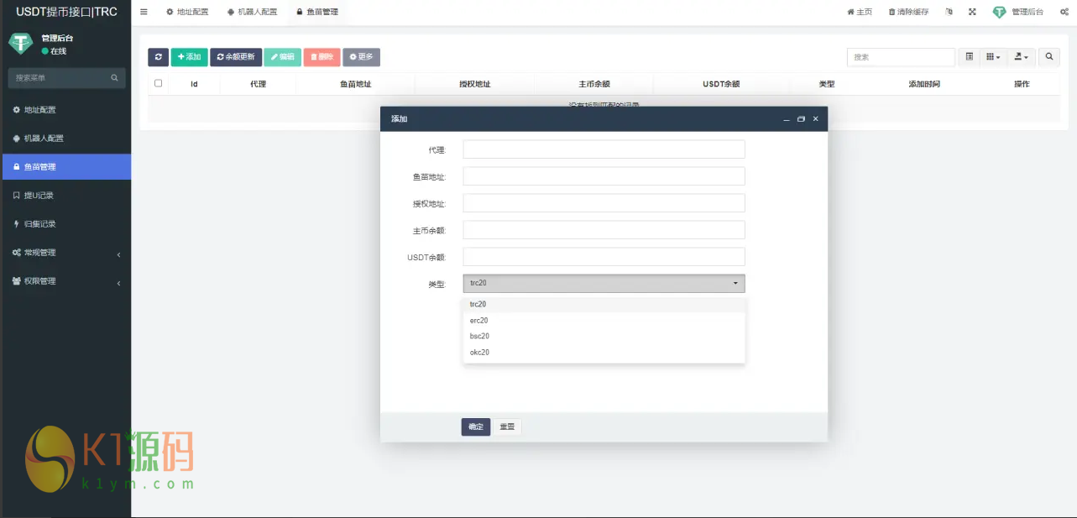This screenshot has width=1077, height=518.
Task: Click the table refresh icon button
Action: (158, 57)
